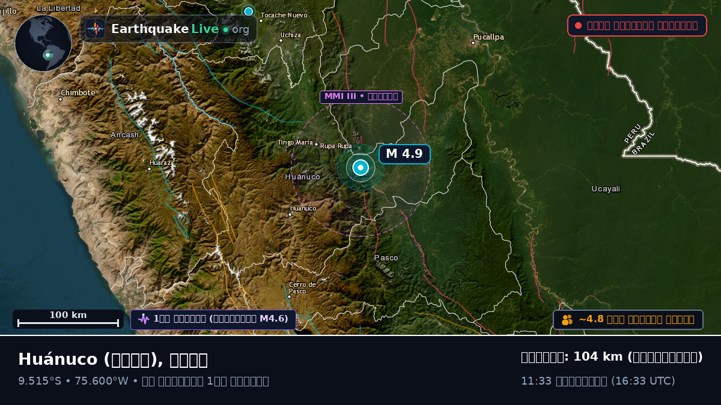Click the M 4.9 magnitude label

[x=404, y=154]
